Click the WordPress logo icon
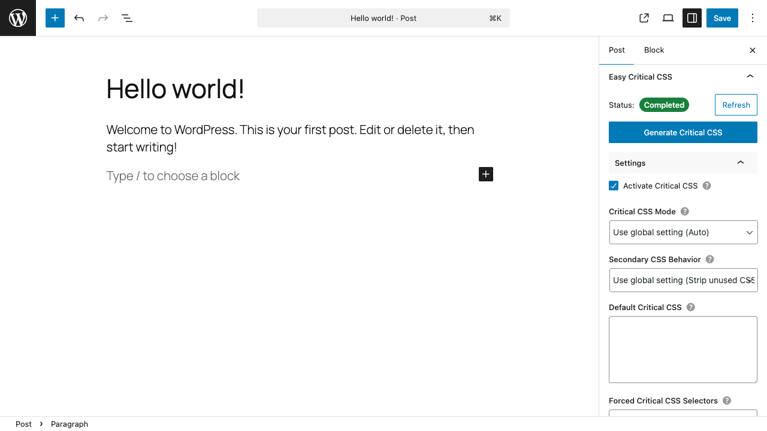Image resolution: width=767 pixels, height=431 pixels. [x=17, y=18]
